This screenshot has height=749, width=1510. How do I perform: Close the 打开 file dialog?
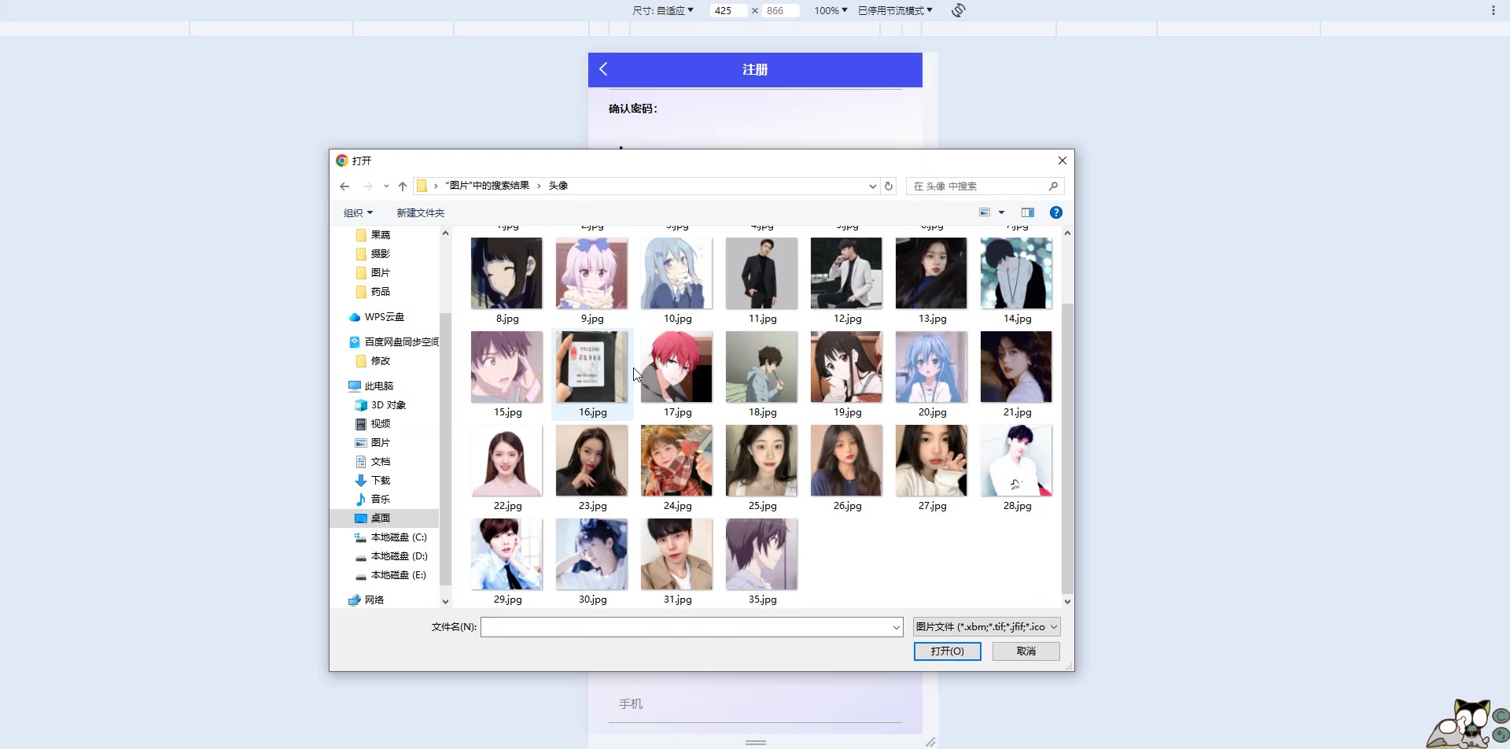[1063, 160]
